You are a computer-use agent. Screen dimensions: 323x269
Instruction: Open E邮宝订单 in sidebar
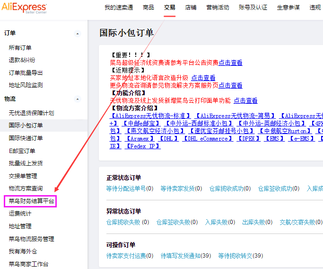[x=22, y=151]
